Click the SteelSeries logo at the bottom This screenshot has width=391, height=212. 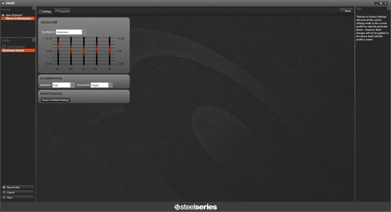[195, 207]
